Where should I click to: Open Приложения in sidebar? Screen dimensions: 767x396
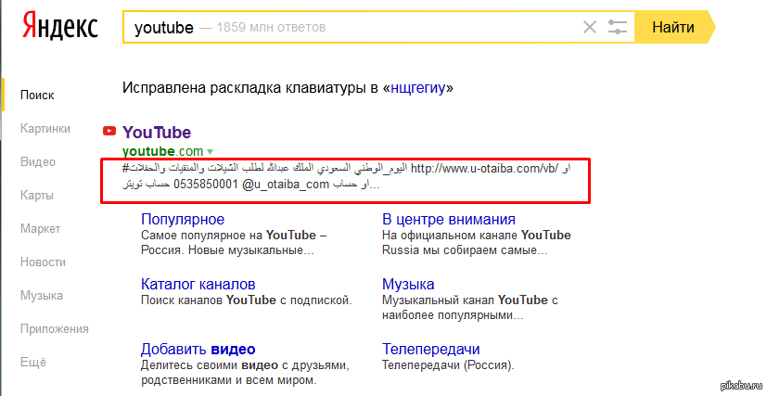(55, 329)
